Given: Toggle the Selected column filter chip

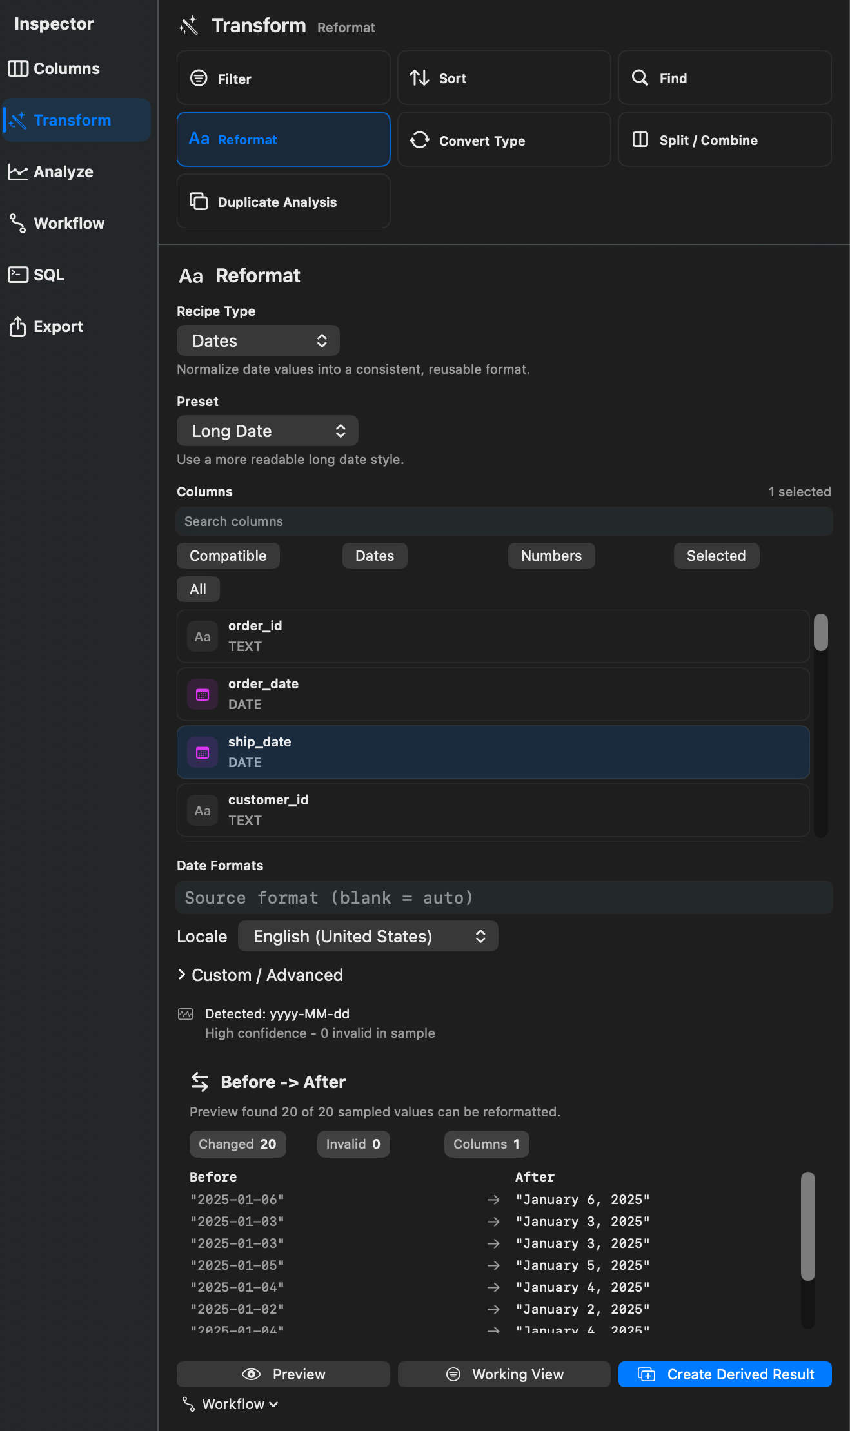Looking at the screenshot, I should point(717,556).
